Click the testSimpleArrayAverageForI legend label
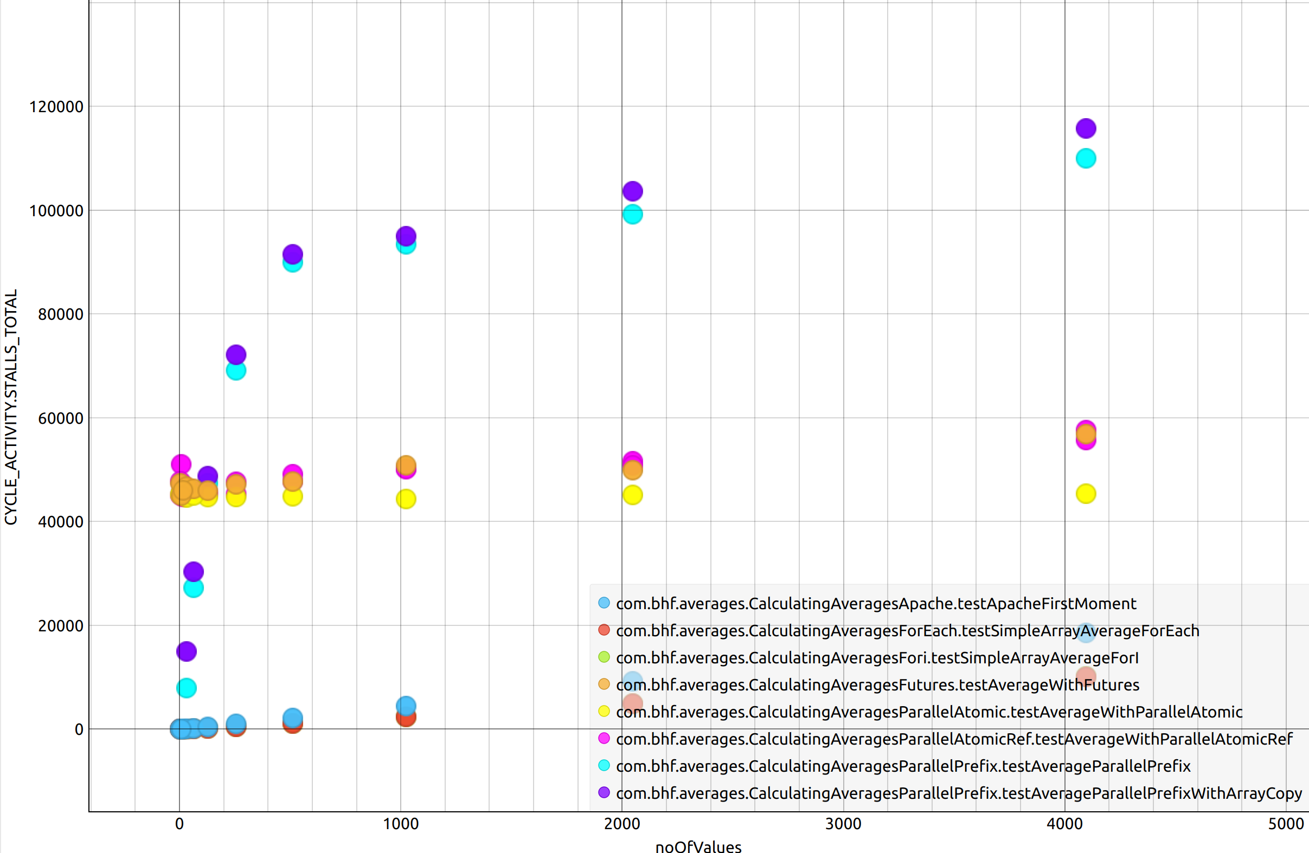 877,658
